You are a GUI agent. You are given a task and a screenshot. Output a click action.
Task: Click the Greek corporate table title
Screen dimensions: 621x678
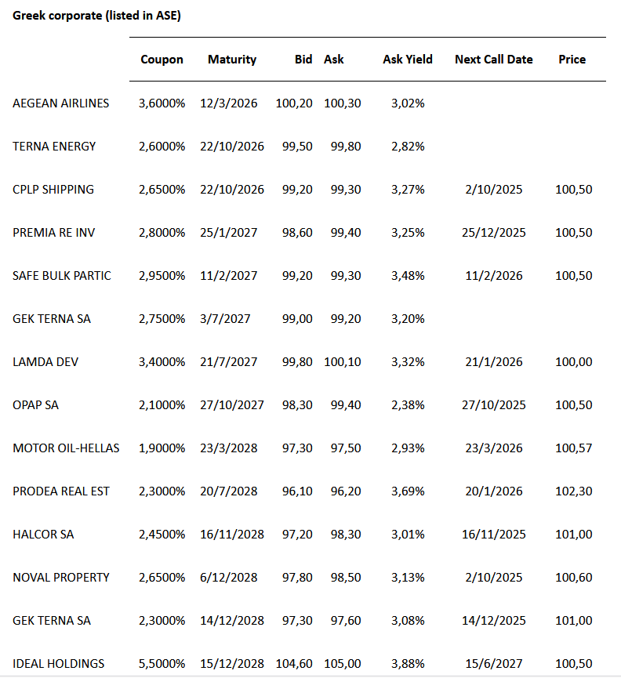(97, 16)
